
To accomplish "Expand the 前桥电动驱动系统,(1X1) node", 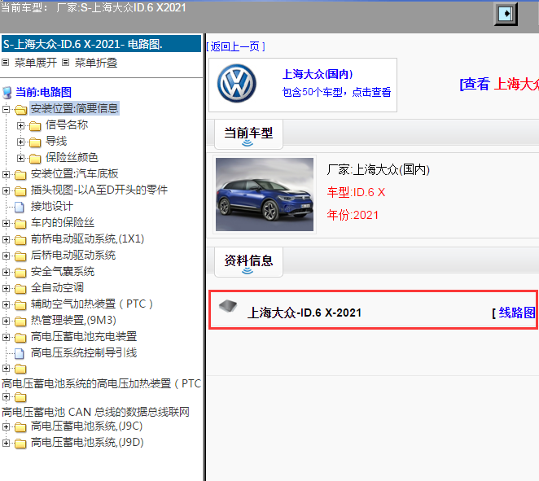I will (6, 239).
